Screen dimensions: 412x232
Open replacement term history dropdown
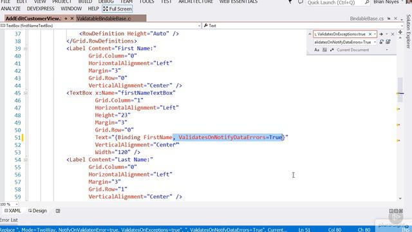(x=375, y=42)
